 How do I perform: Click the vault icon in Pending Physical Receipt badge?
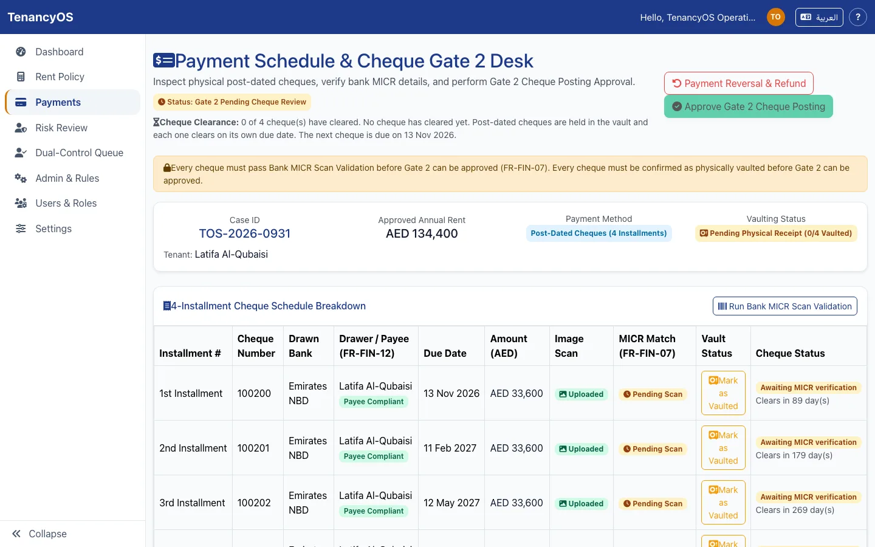pyautogui.click(x=704, y=233)
